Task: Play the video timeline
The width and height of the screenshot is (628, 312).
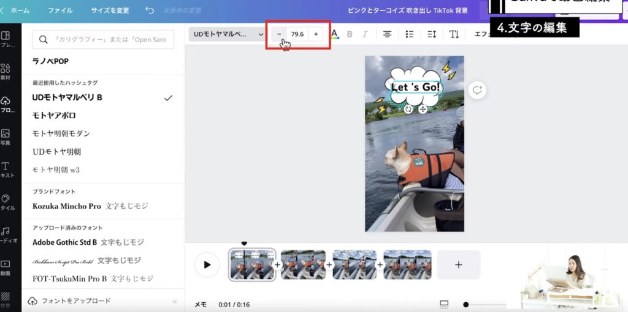Action: [207, 264]
